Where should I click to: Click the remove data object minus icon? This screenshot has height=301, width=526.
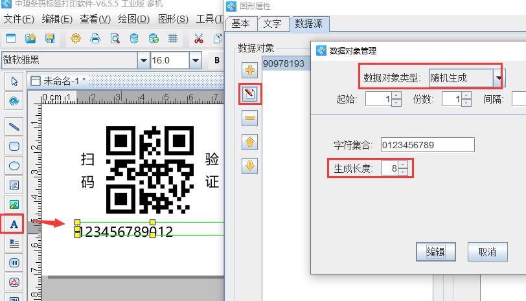(x=250, y=118)
